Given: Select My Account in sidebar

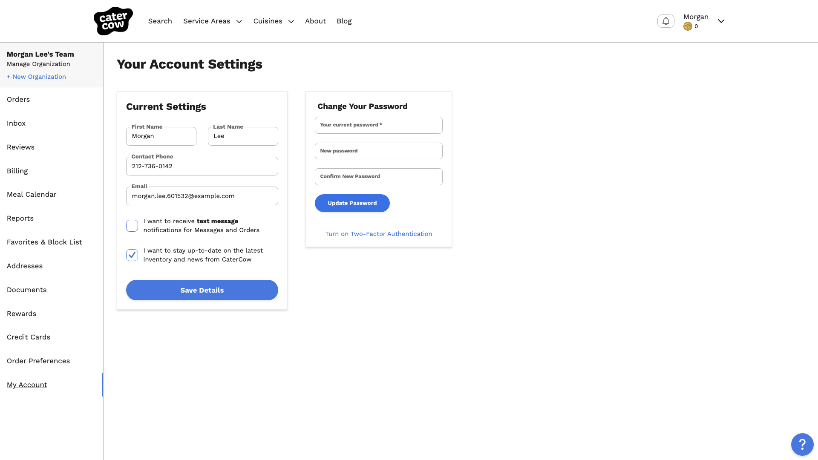Looking at the screenshot, I should pos(27,385).
